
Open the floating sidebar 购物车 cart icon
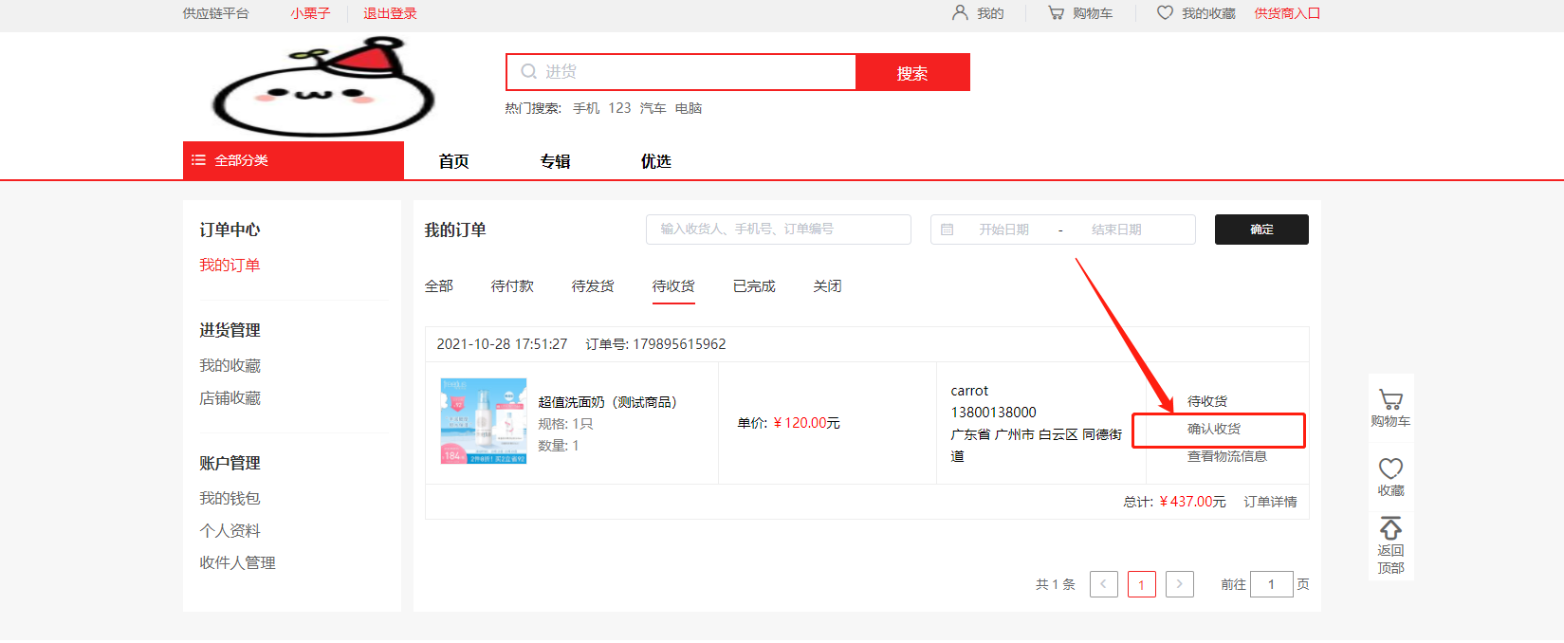(1390, 401)
